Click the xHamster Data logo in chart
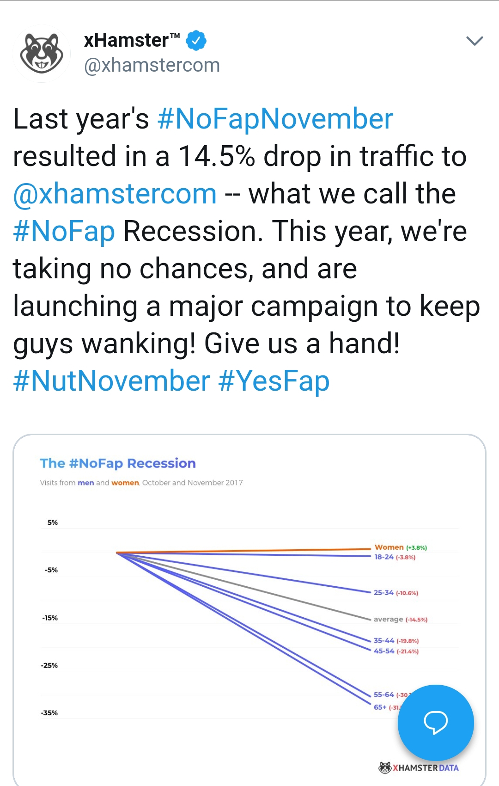The width and height of the screenshot is (499, 786). [419, 768]
